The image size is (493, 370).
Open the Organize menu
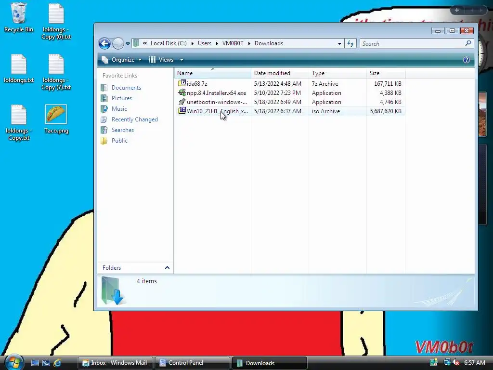pyautogui.click(x=121, y=59)
